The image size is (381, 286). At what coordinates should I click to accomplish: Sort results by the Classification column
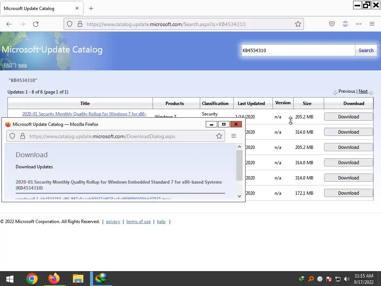[215, 104]
